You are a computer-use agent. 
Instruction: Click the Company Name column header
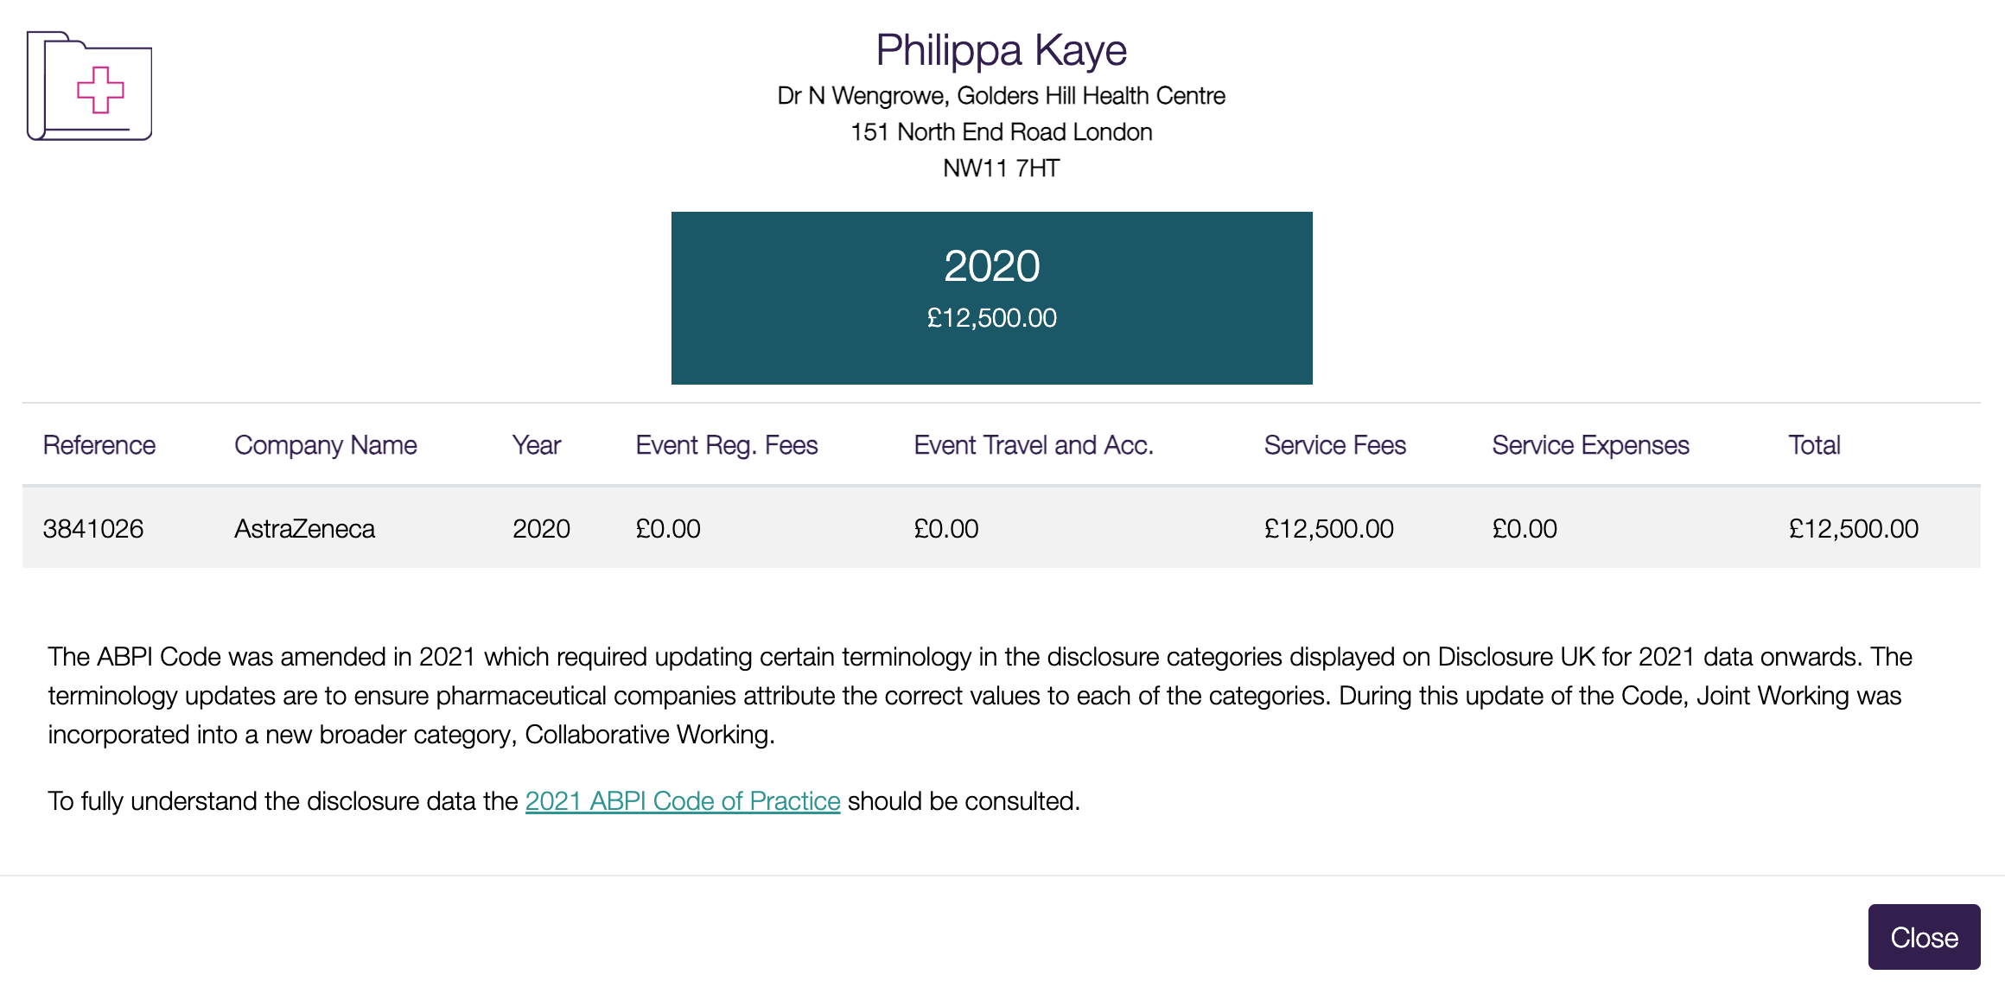click(x=326, y=445)
